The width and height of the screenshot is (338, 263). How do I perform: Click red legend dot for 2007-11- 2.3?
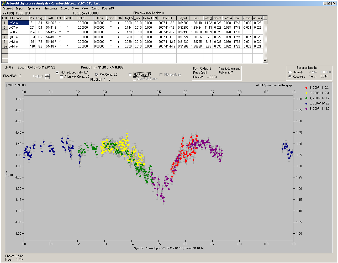pos(306,88)
